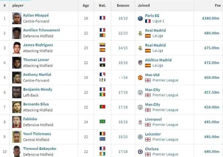223x157 pixels.
Task: Open the Aurélien Tchouameni player link
Action: coord(41,30)
